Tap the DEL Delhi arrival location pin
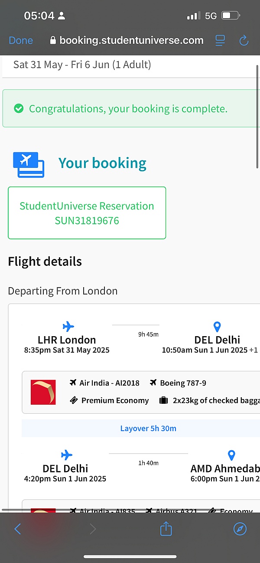This screenshot has width=260, height=563. [x=217, y=327]
